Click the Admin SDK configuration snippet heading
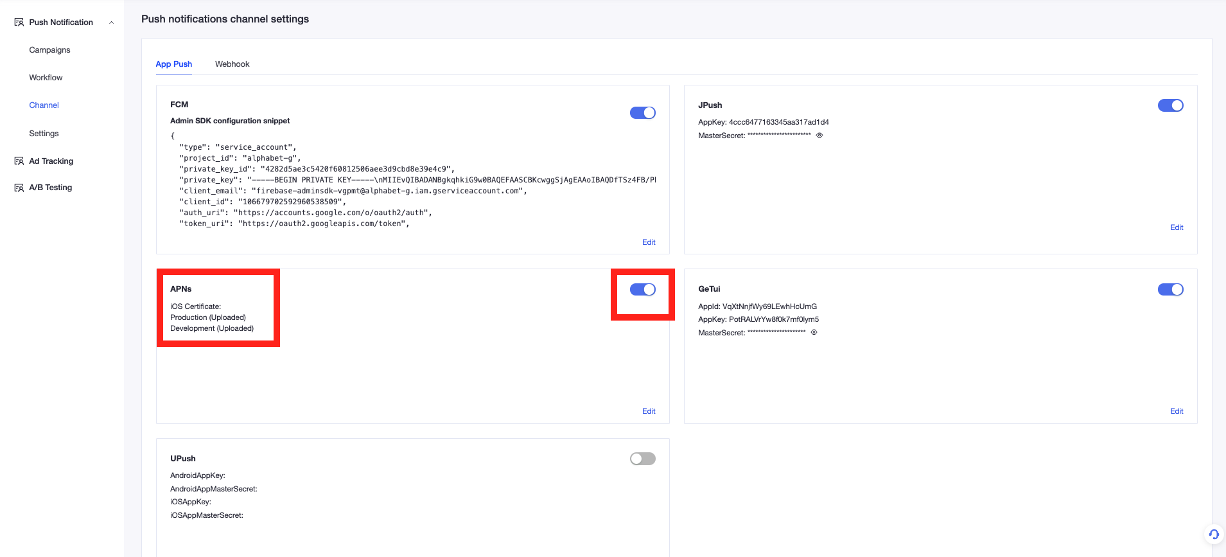Image resolution: width=1226 pixels, height=557 pixels. pyautogui.click(x=230, y=121)
